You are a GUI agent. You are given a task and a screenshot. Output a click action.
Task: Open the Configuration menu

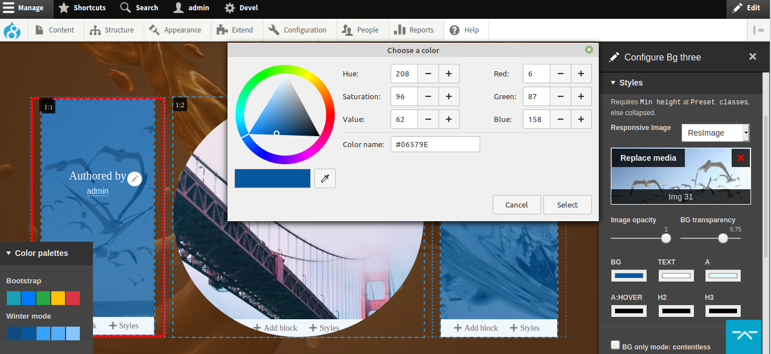click(298, 30)
